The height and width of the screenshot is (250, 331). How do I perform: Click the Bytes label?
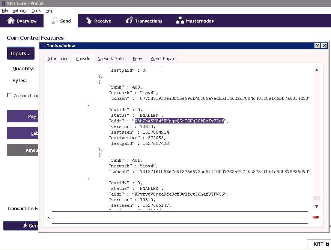pyautogui.click(x=20, y=80)
